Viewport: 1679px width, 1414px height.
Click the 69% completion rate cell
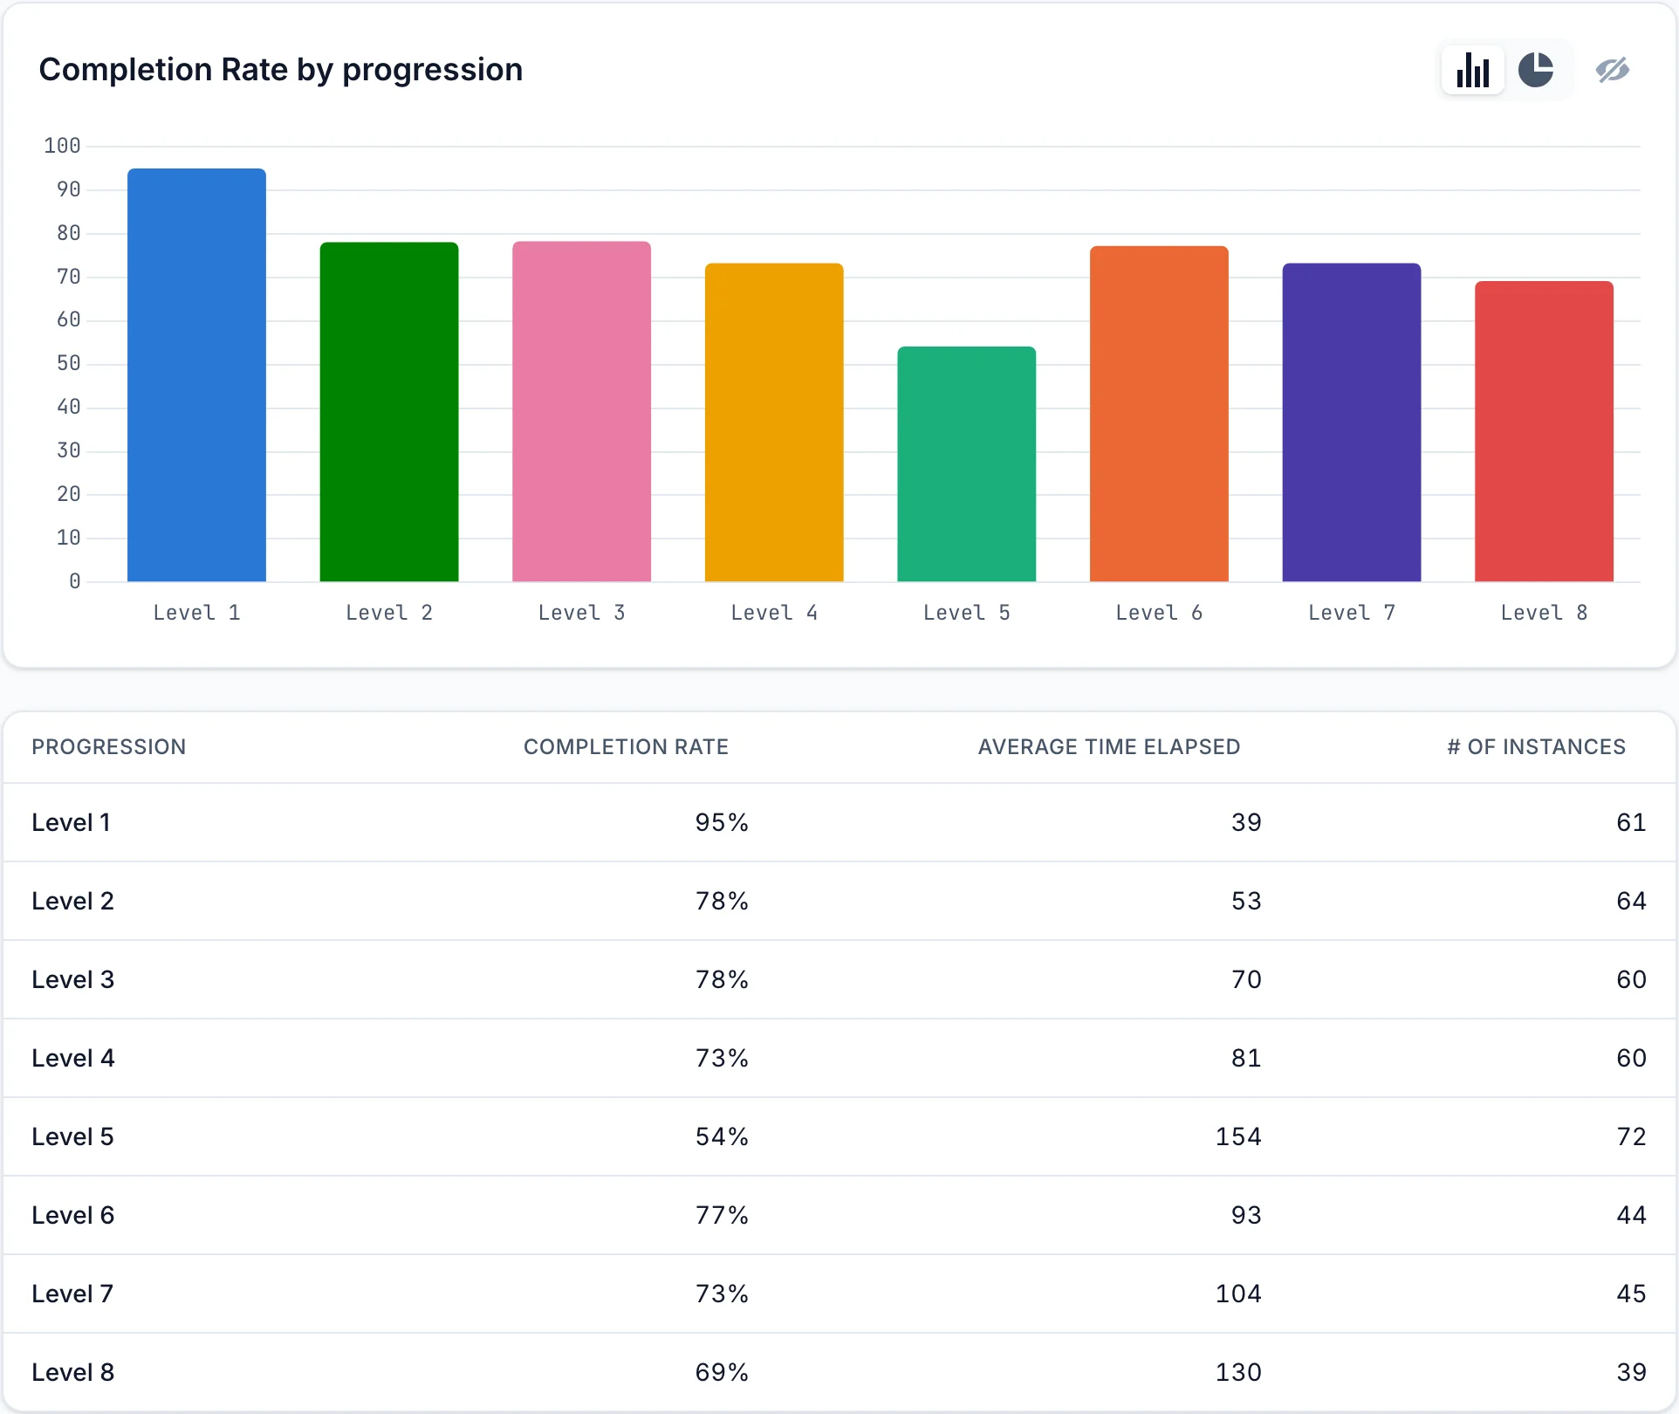(722, 1372)
